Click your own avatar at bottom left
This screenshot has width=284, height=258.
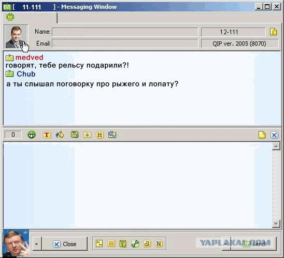pos(16,243)
